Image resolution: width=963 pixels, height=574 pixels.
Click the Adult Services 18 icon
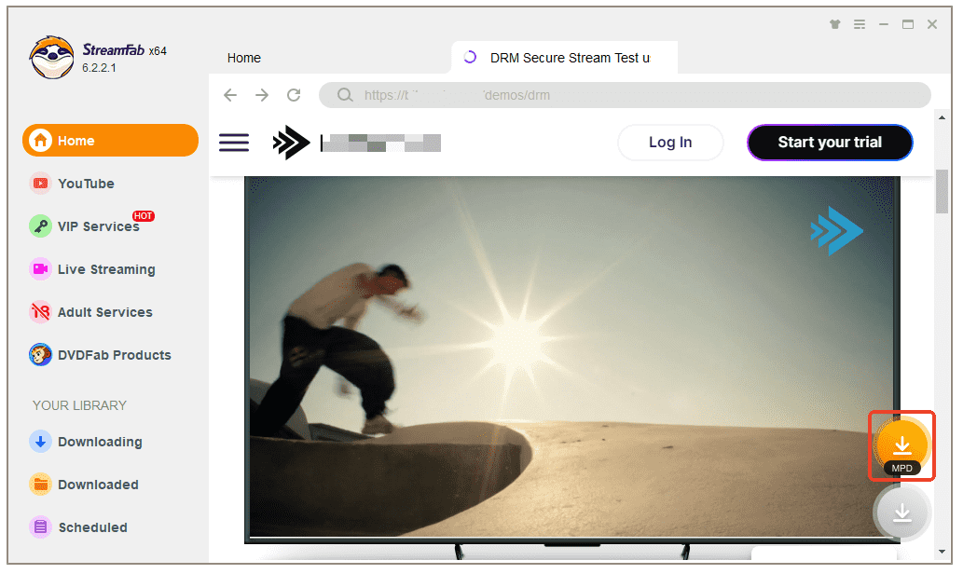(40, 312)
